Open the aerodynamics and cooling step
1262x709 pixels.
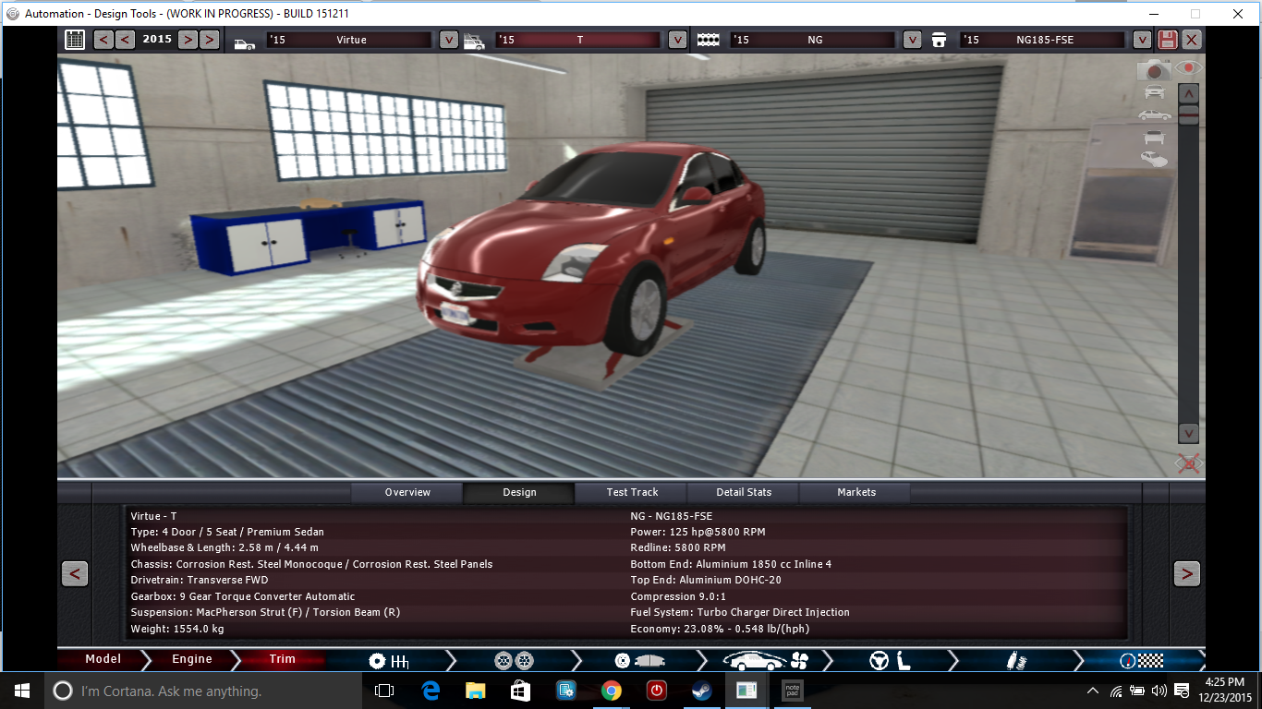[766, 660]
